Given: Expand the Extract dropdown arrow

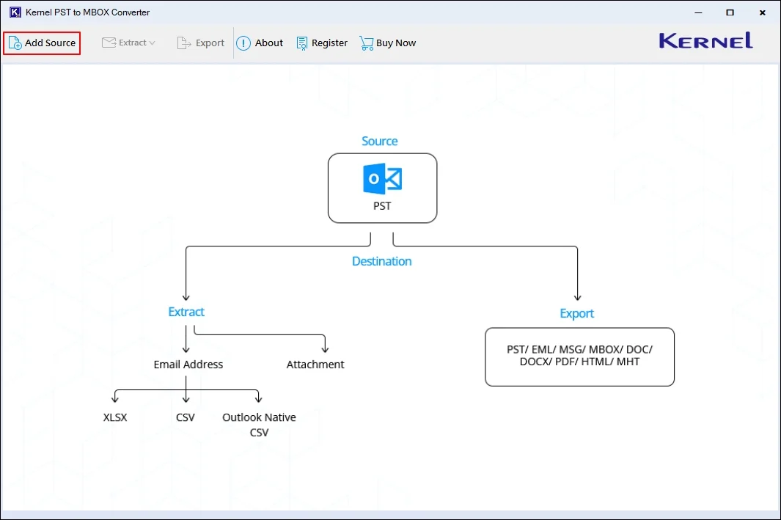Looking at the screenshot, I should (x=152, y=43).
